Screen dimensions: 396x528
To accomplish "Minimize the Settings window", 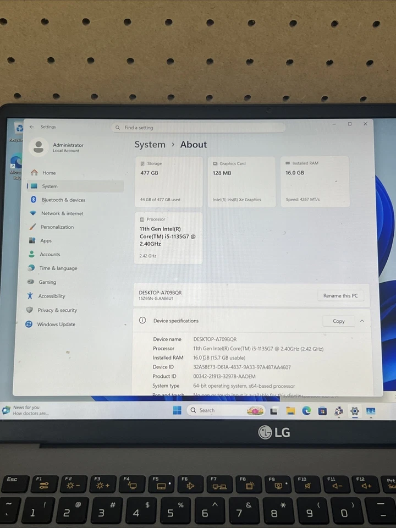I will 334,124.
